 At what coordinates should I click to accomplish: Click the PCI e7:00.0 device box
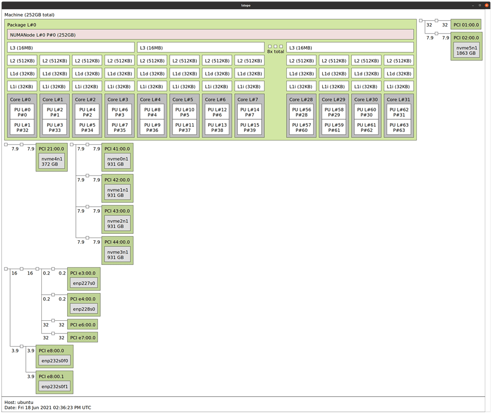point(83,338)
